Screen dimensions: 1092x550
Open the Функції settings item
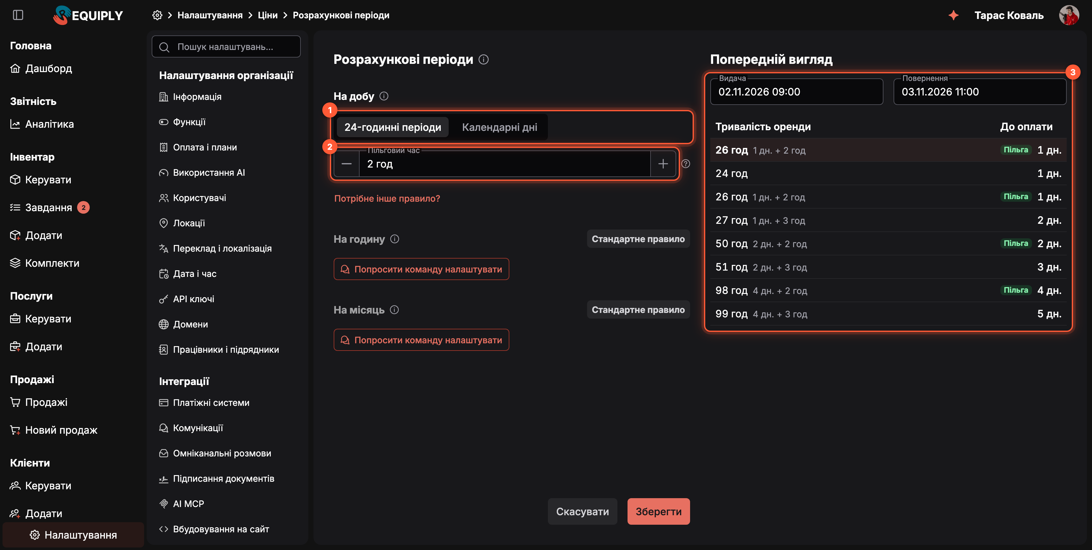tap(182, 122)
